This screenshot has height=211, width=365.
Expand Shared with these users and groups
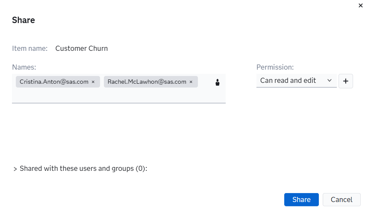click(15, 169)
